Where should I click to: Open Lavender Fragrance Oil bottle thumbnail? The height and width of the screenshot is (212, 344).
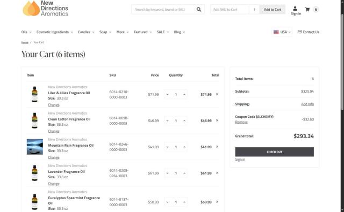coord(34,173)
